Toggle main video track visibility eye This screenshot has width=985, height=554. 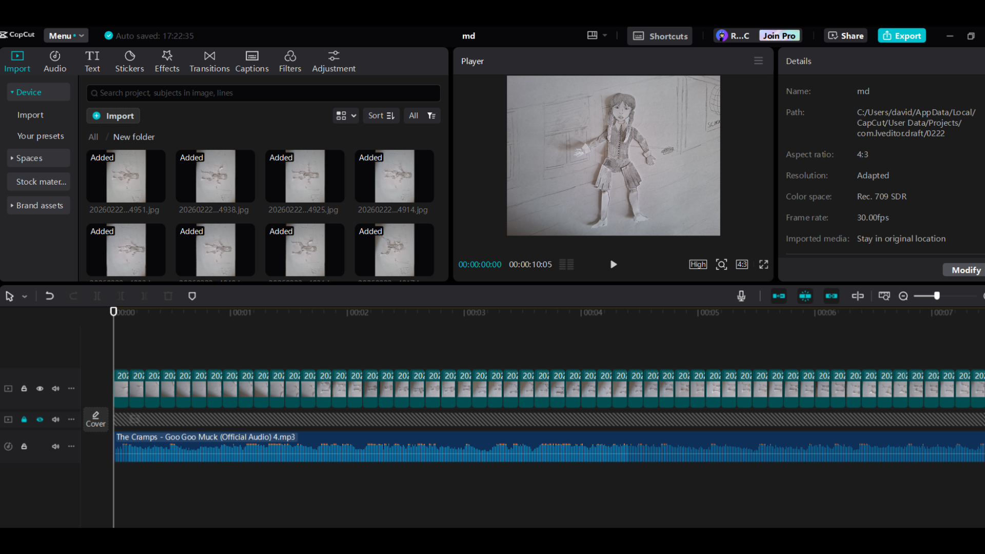click(x=40, y=388)
